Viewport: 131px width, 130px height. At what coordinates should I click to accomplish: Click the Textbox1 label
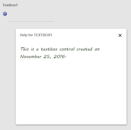tap(10, 5)
